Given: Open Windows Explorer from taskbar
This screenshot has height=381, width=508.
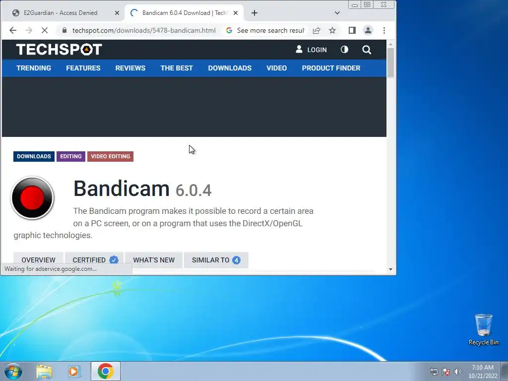Looking at the screenshot, I should pos(44,372).
